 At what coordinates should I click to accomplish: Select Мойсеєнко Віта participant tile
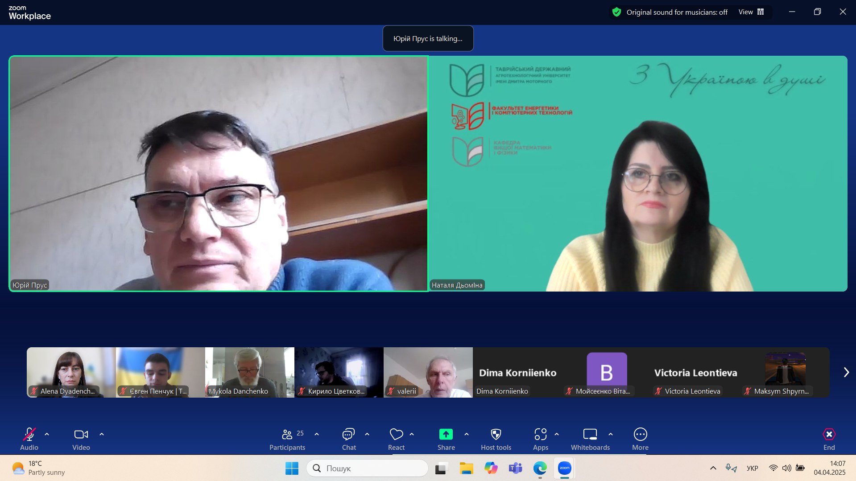pos(607,372)
